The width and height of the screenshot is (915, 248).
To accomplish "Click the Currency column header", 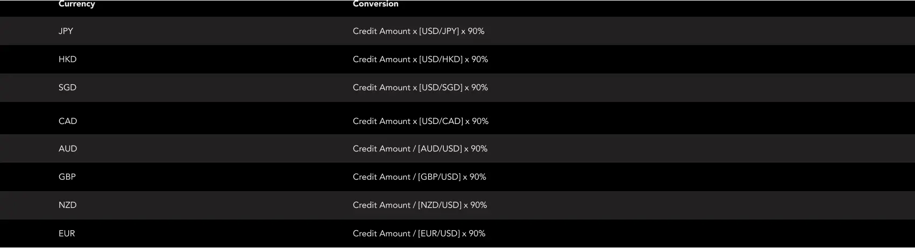I will [76, 4].
